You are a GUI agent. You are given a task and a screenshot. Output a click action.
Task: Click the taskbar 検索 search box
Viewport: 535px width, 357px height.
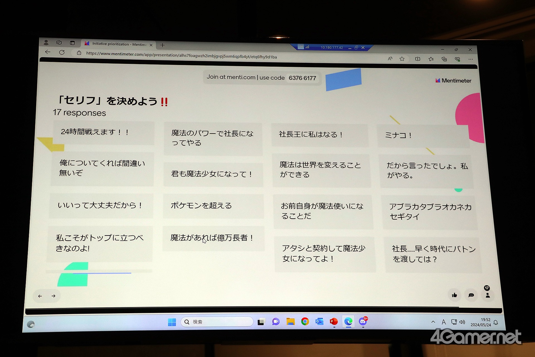point(217,322)
